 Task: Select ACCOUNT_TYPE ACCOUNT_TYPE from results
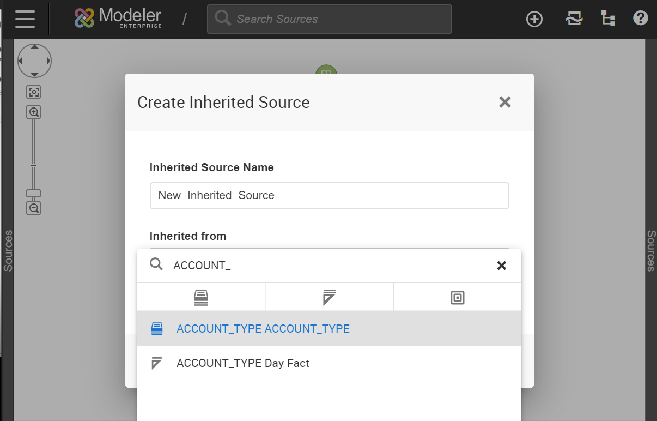[x=263, y=329]
